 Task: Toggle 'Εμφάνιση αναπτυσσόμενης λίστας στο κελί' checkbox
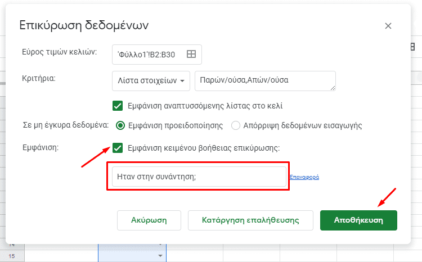(x=118, y=105)
